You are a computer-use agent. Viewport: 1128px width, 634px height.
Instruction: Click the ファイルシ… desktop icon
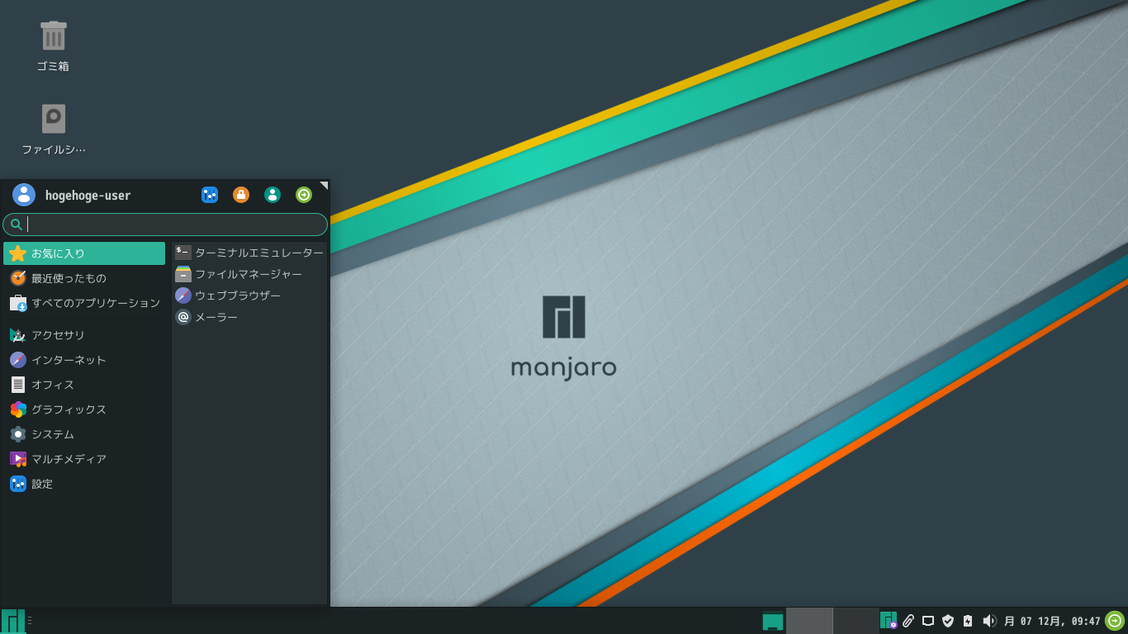[x=53, y=129]
